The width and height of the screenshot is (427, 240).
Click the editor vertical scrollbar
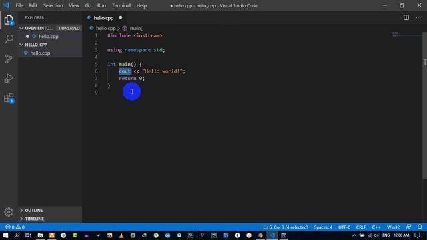[x=424, y=106]
